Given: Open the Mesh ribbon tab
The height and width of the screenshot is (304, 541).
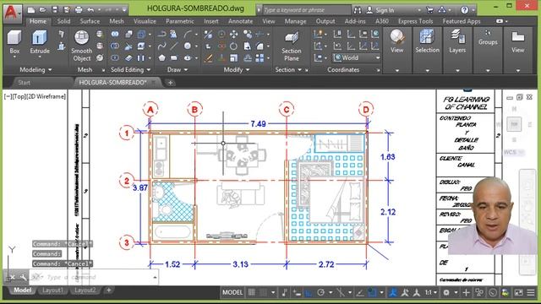Looking at the screenshot, I should click(x=117, y=21).
